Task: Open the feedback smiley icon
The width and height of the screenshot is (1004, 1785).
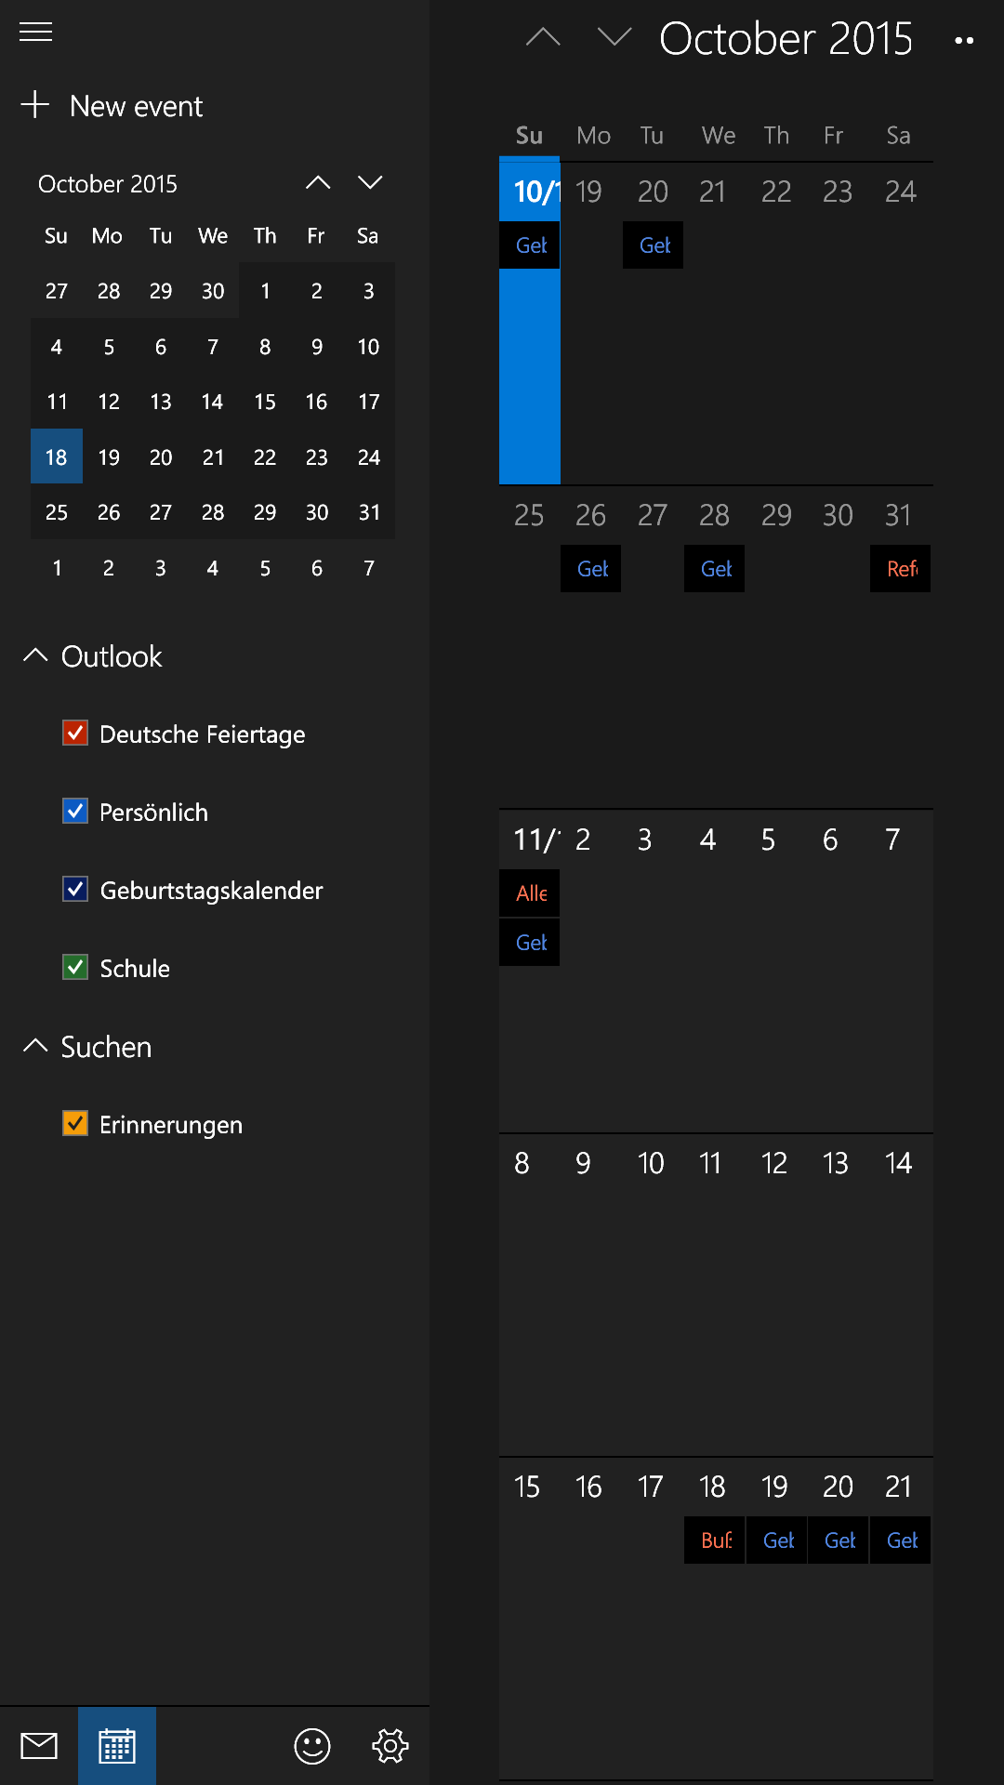Action: pyautogui.click(x=312, y=1746)
